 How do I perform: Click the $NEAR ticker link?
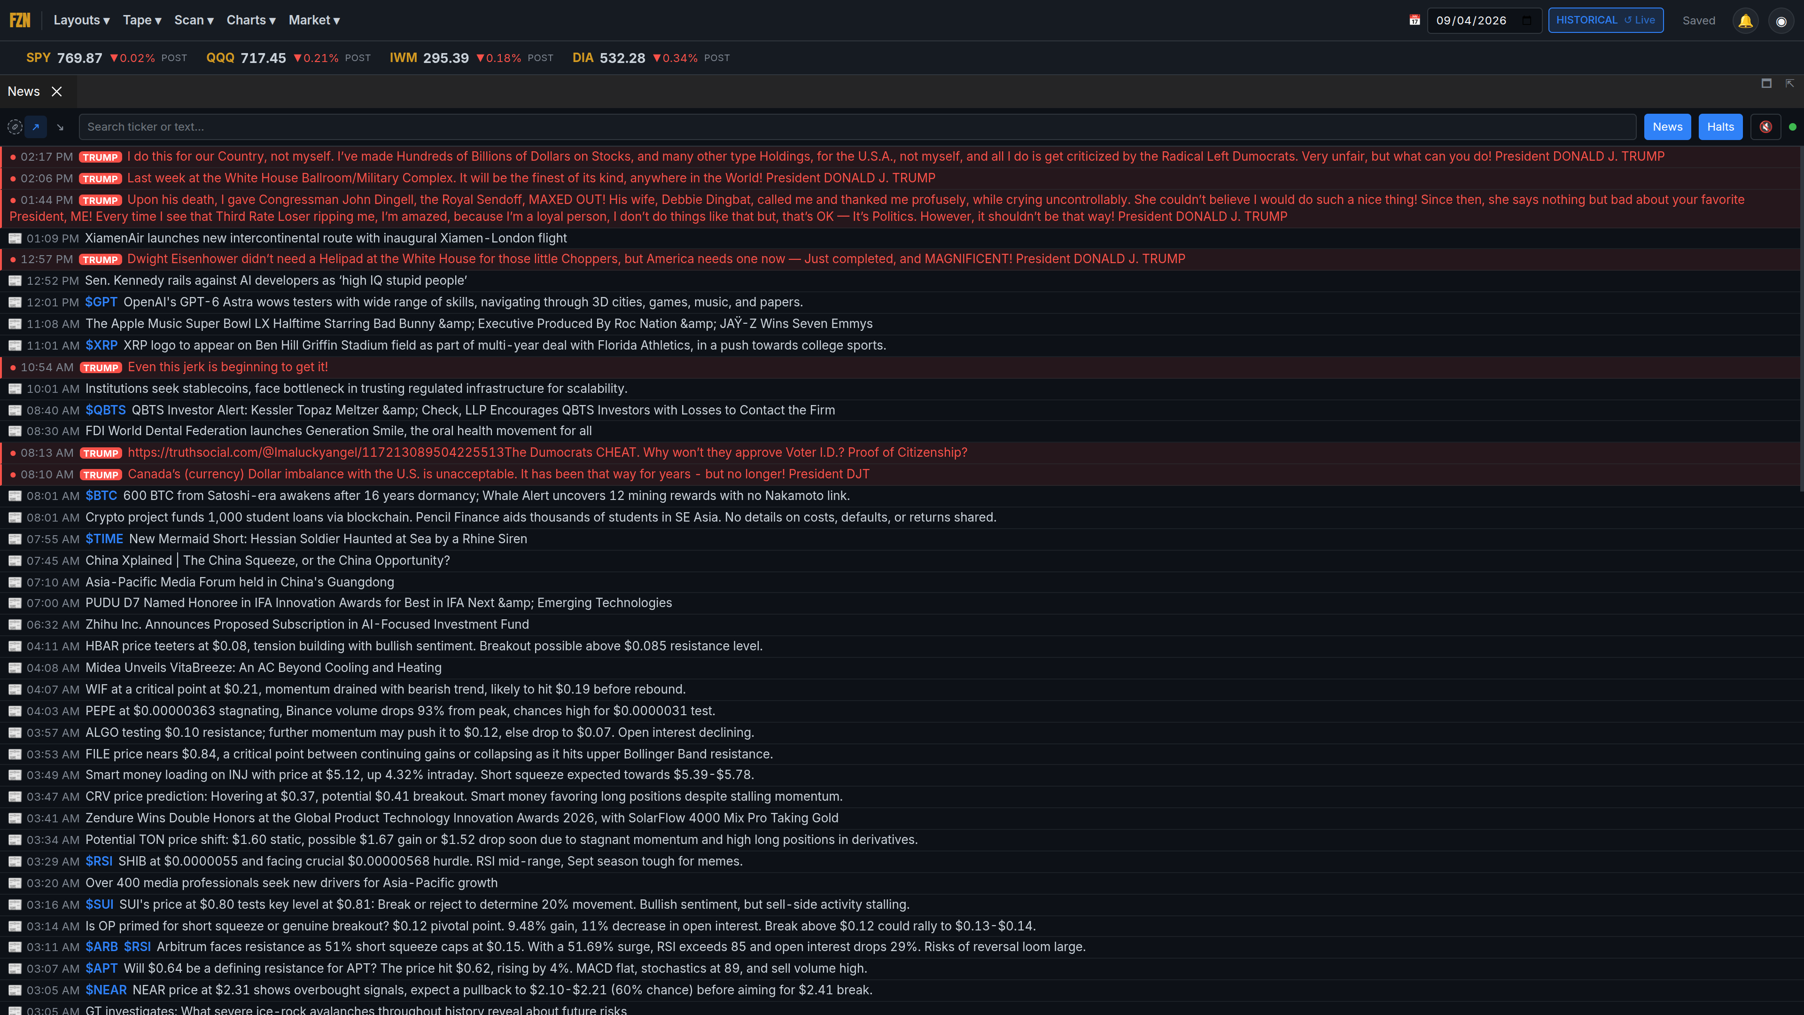(106, 990)
